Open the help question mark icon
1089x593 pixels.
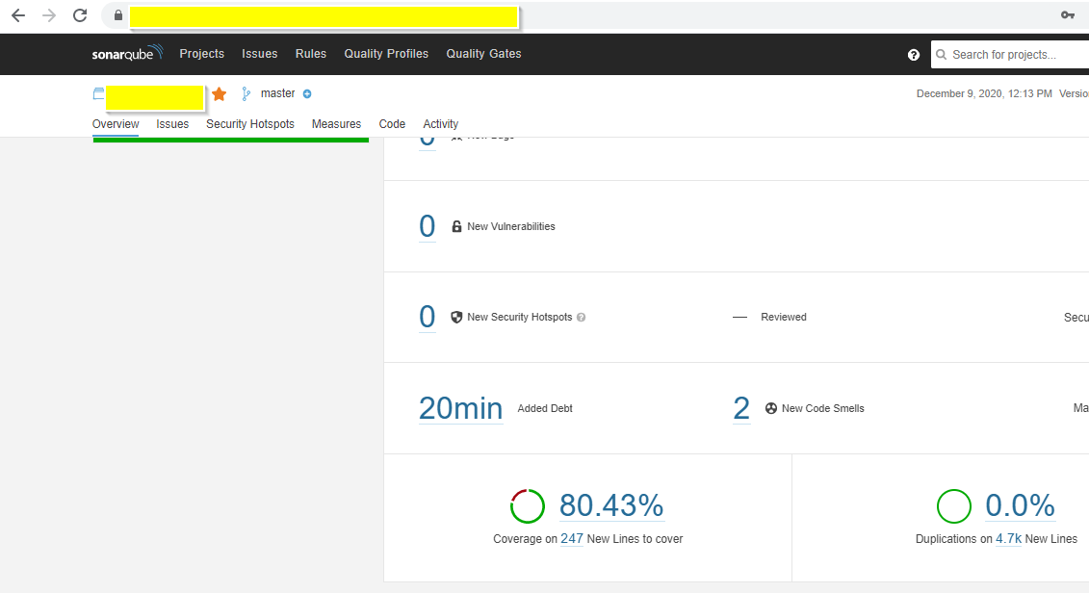[913, 54]
